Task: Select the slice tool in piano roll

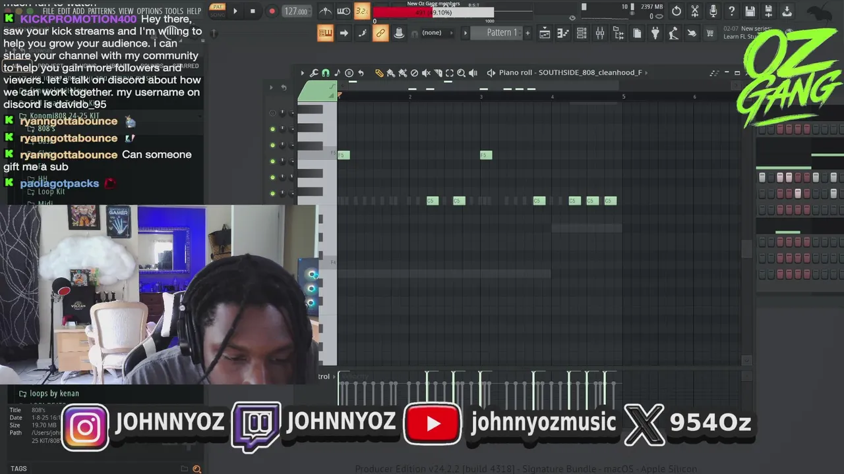Action: (x=438, y=73)
